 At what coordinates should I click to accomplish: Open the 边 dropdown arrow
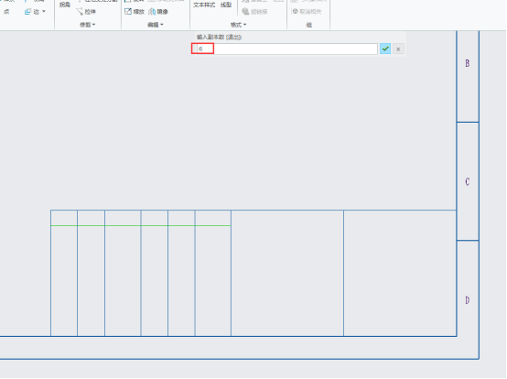[44, 12]
